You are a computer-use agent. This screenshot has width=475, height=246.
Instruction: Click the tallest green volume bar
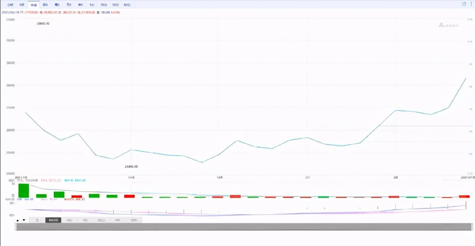(24, 191)
